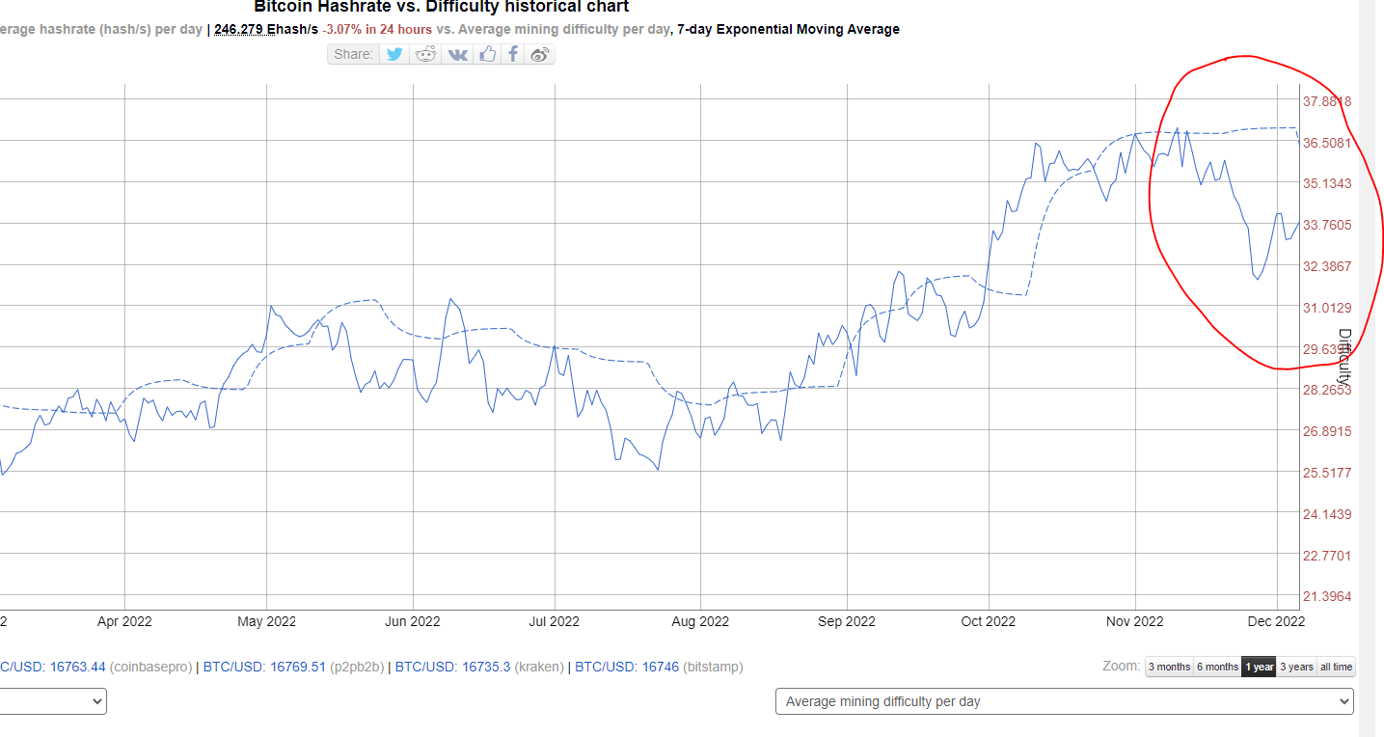Show all time chart range
The image size is (1384, 737).
[x=1336, y=667]
